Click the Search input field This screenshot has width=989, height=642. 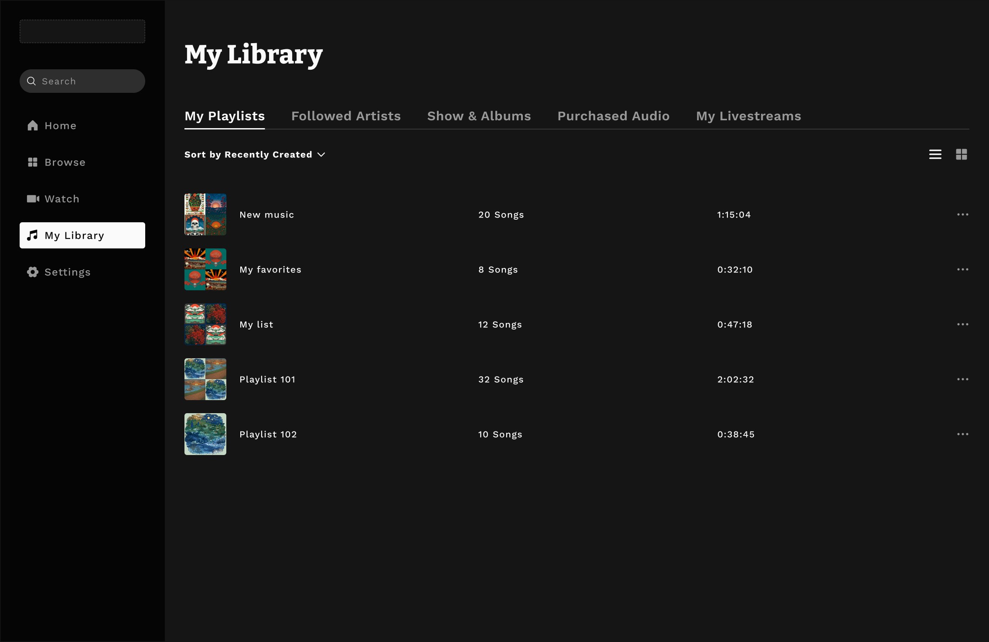(87, 81)
